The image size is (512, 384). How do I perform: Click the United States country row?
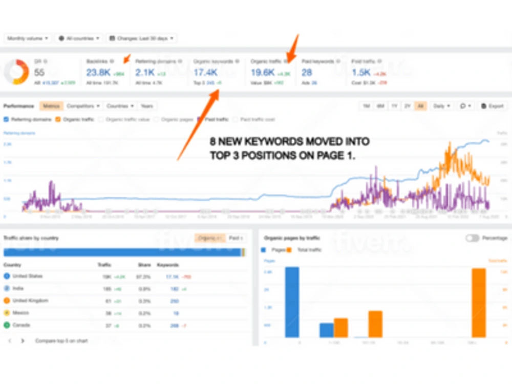125,276
